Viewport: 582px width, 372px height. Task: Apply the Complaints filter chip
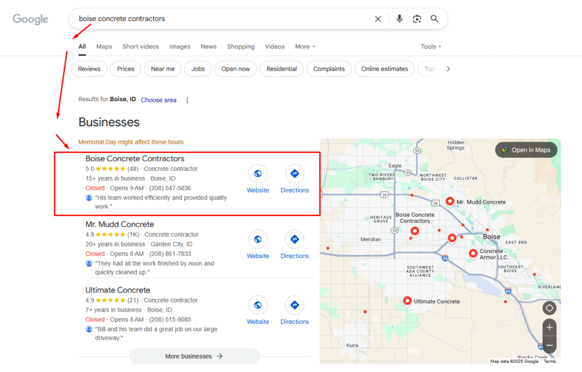[x=329, y=69]
